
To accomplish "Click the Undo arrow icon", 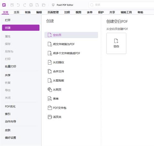I will pos(18,5).
